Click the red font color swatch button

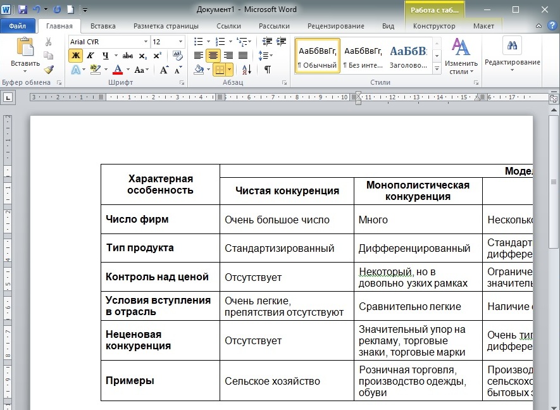[x=117, y=70]
